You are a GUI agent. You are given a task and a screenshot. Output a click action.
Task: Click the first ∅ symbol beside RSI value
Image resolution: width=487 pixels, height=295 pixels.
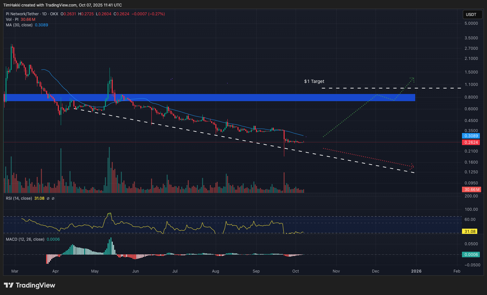[48, 198]
